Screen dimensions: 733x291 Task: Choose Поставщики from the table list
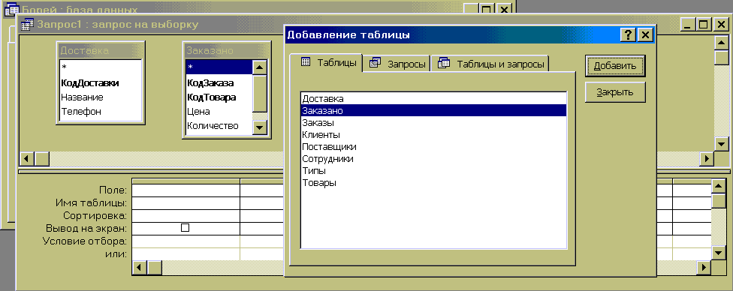[433, 147]
